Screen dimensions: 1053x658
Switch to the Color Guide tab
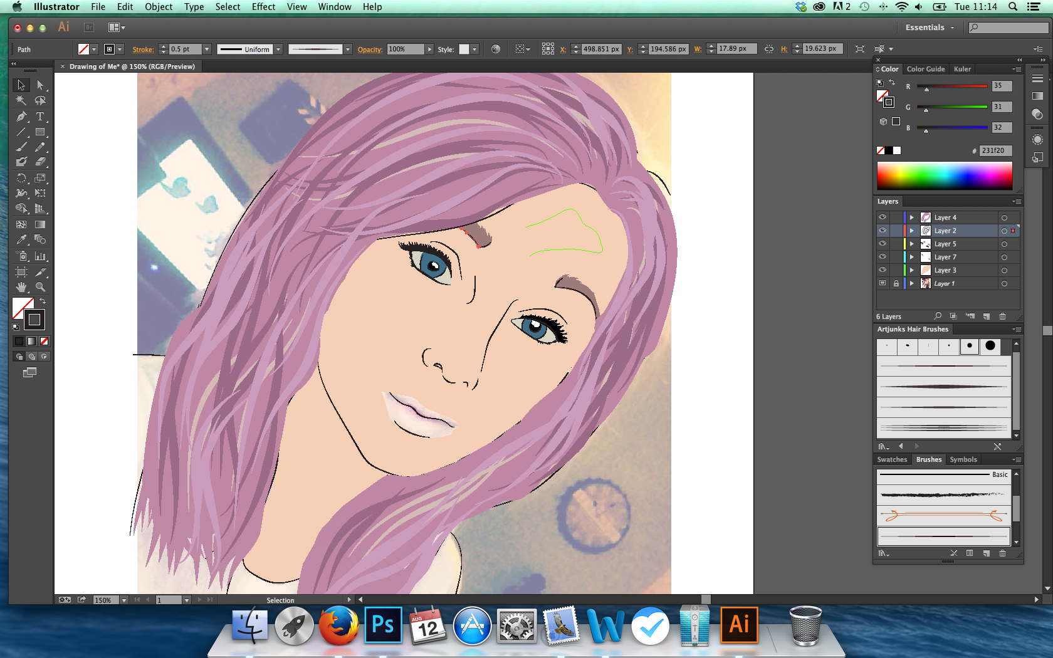click(926, 69)
